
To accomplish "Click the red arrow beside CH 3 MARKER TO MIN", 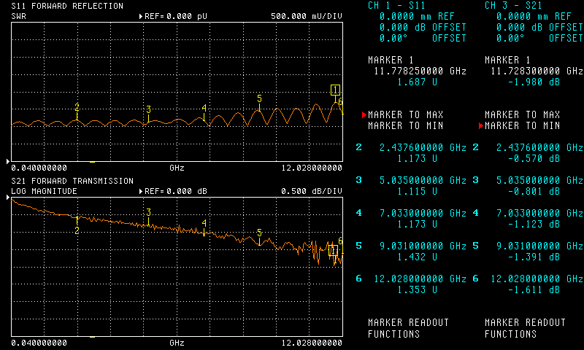I will pyautogui.click(x=481, y=126).
